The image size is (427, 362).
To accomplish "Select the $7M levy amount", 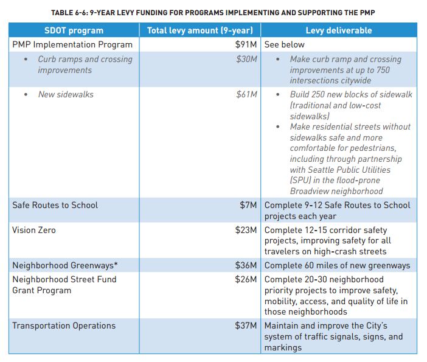I will click(249, 205).
